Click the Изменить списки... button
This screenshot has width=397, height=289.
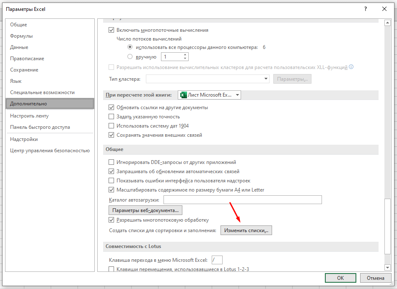point(246,230)
